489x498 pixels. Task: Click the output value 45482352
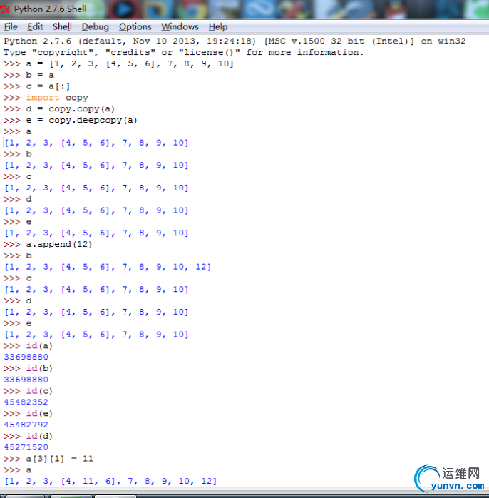coord(26,402)
